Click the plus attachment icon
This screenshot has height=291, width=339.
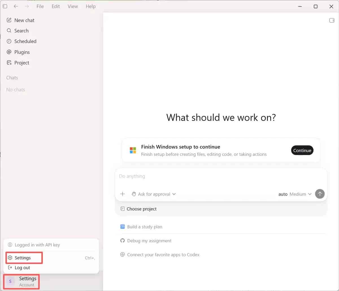pos(122,194)
